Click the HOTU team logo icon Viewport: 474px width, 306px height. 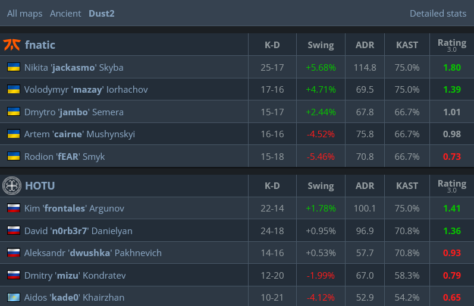coord(12,186)
